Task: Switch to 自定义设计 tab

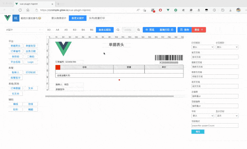Action: pos(78,18)
